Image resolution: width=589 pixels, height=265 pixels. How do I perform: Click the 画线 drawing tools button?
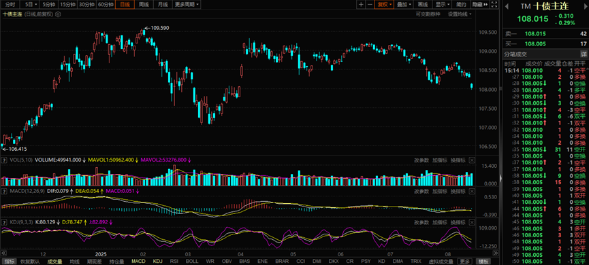click(424, 5)
